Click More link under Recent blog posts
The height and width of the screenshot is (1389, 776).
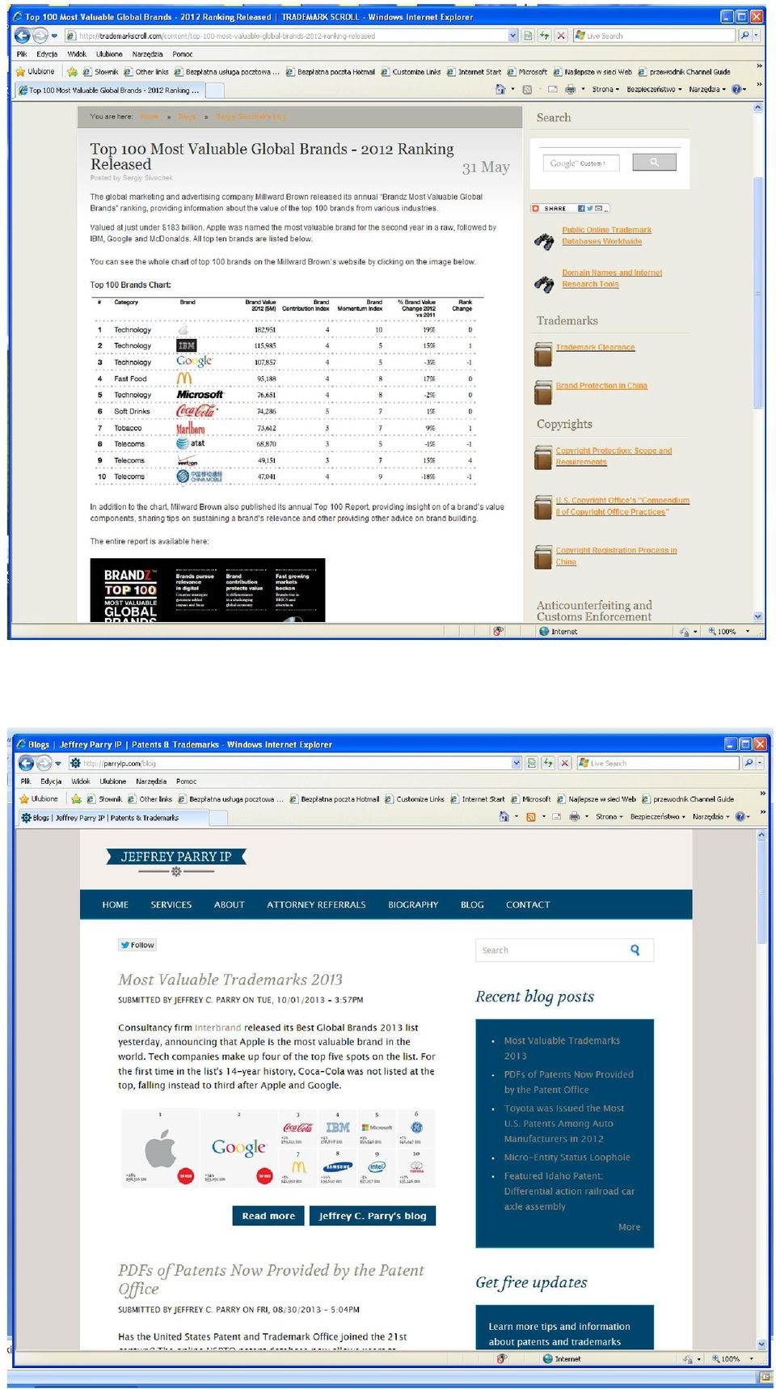click(x=629, y=1226)
